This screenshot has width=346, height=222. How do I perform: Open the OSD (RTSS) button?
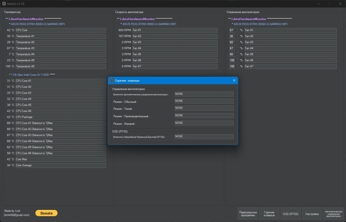(291, 214)
